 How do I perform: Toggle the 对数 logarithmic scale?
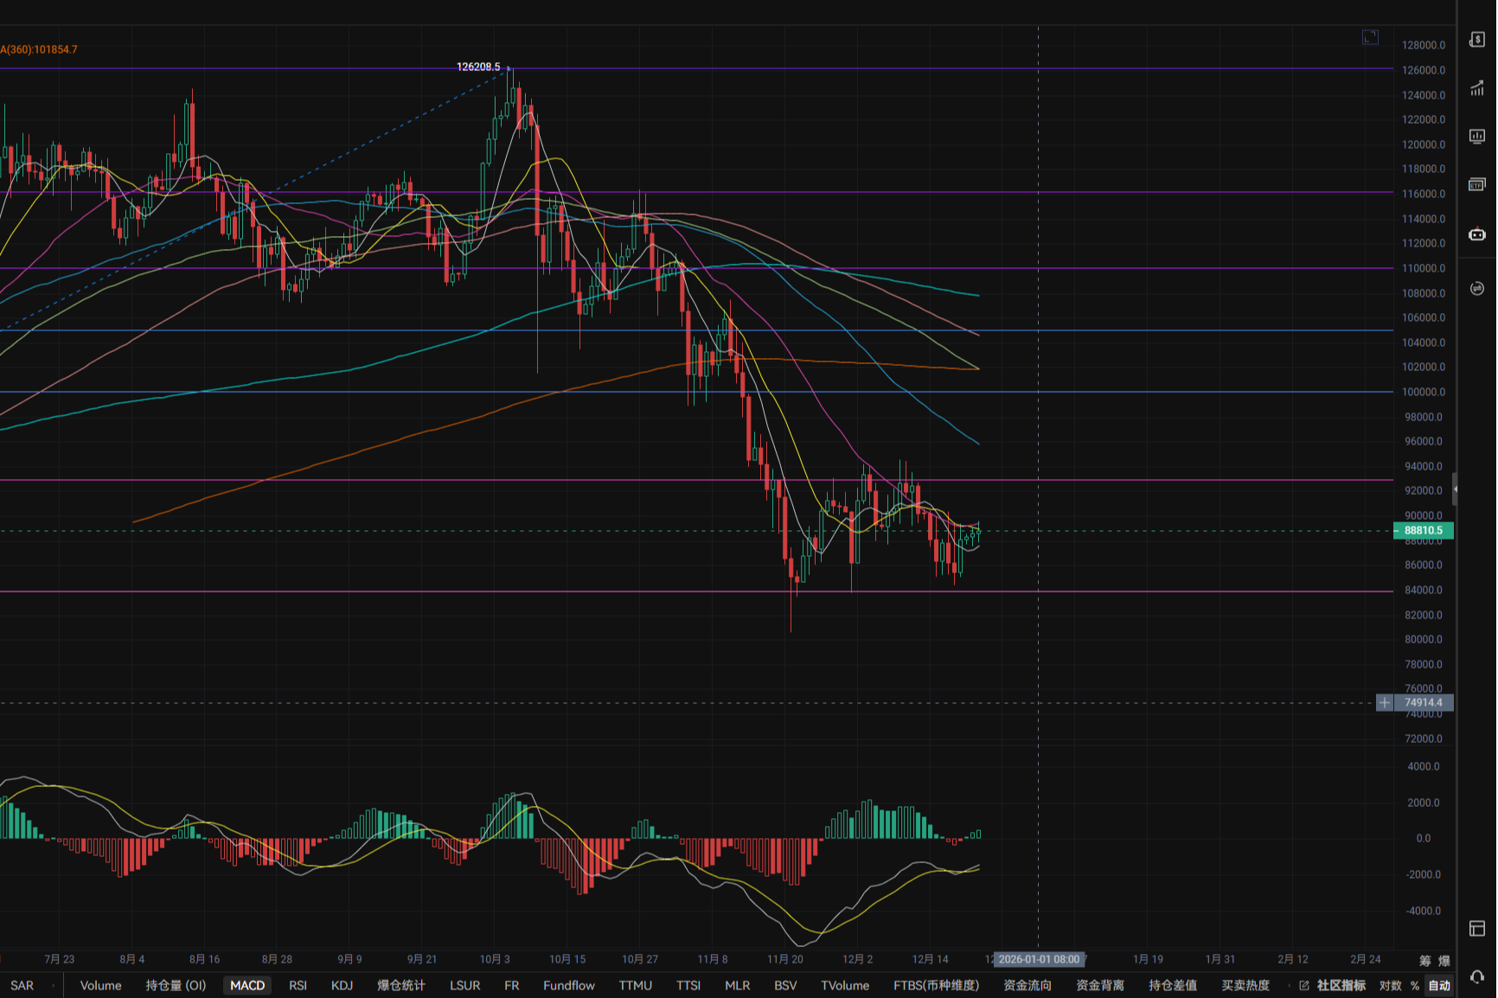[1390, 986]
